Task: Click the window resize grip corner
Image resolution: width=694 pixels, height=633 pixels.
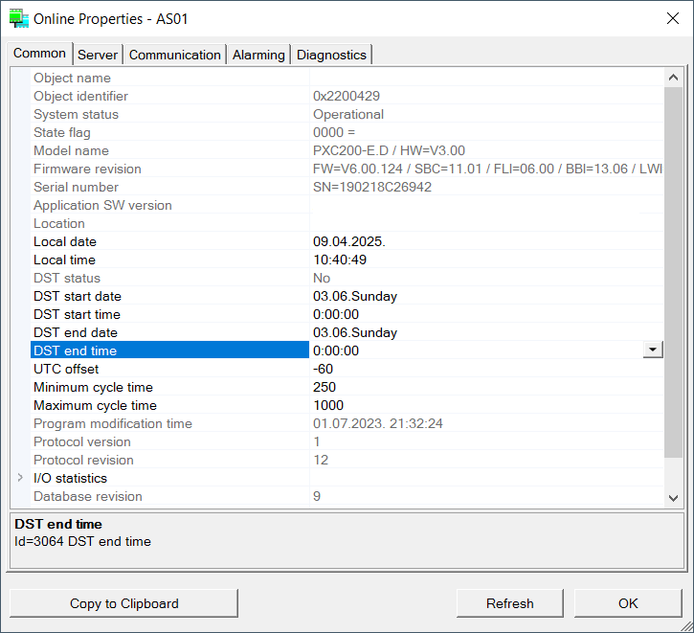Action: pyautogui.click(x=687, y=626)
